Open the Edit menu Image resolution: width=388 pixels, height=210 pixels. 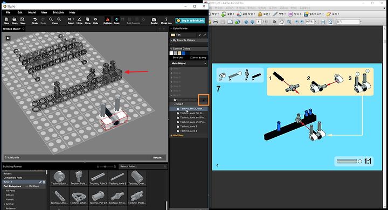[20, 12]
